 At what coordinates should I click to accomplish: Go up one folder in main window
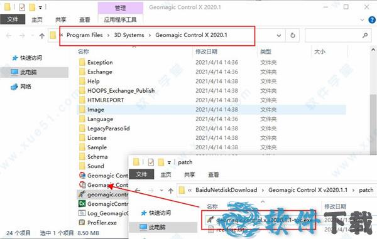(42, 36)
